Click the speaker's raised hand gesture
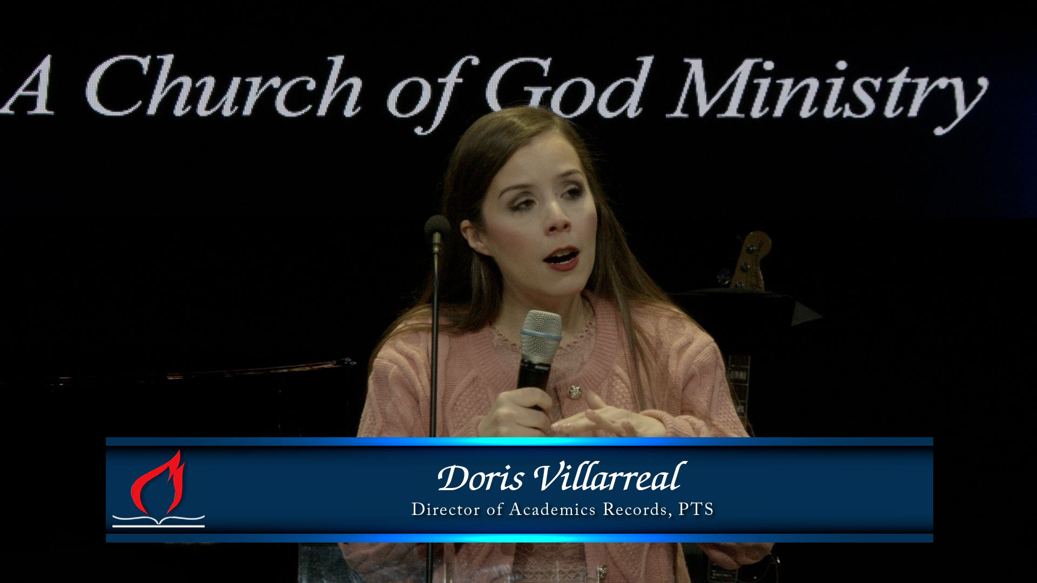The image size is (1037, 583). click(610, 416)
